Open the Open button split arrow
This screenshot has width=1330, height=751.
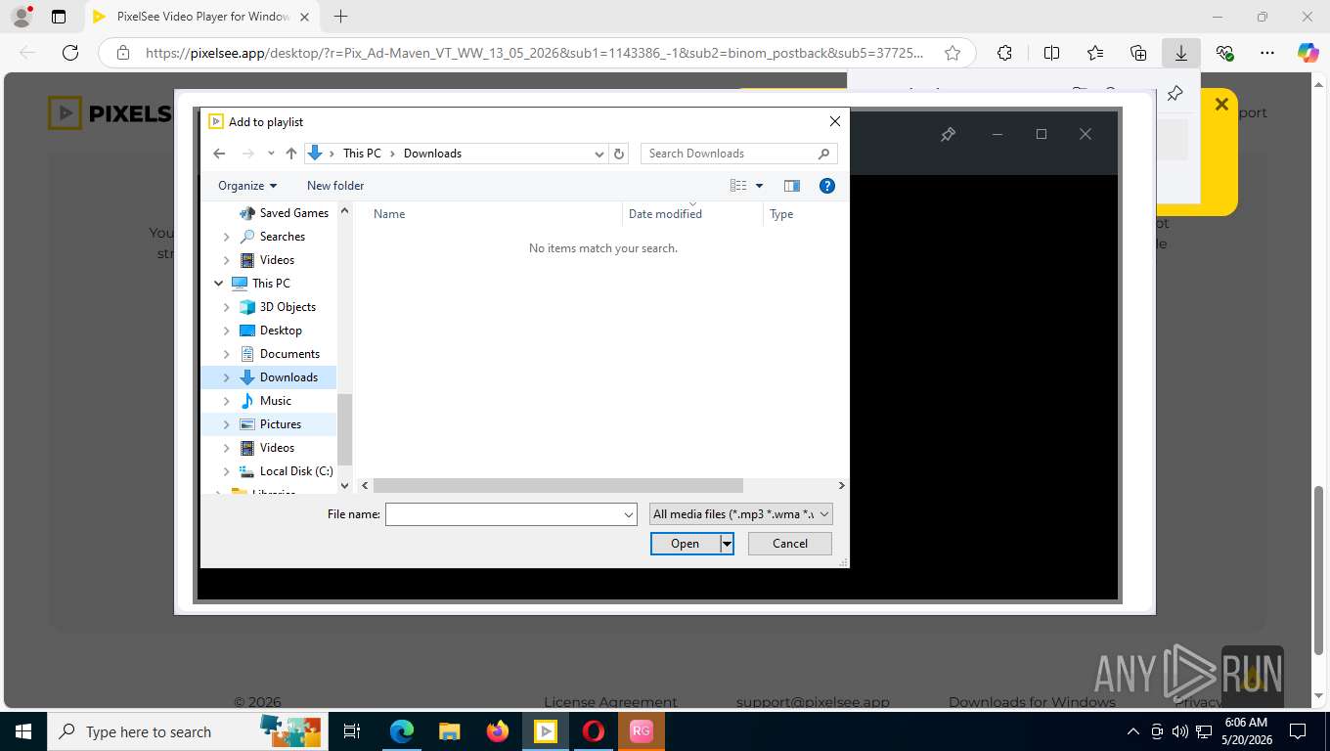pyautogui.click(x=727, y=544)
